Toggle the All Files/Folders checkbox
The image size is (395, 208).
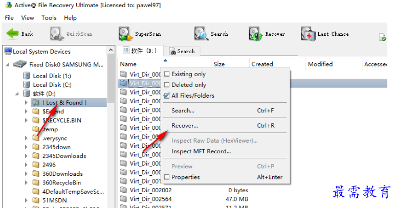(x=166, y=96)
